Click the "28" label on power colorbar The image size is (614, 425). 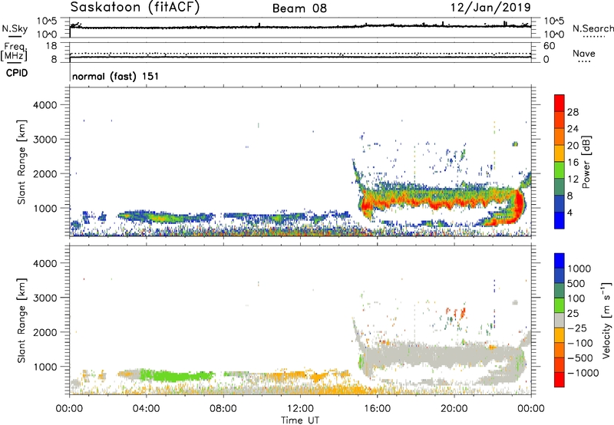click(573, 112)
